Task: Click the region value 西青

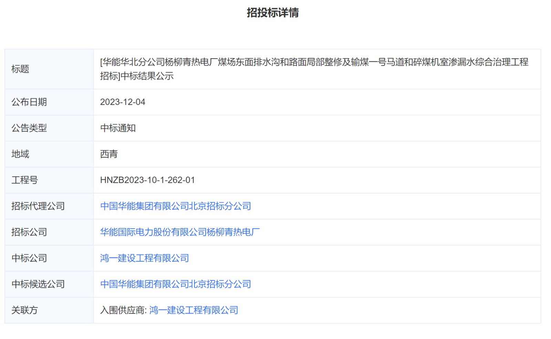Action: (x=109, y=154)
